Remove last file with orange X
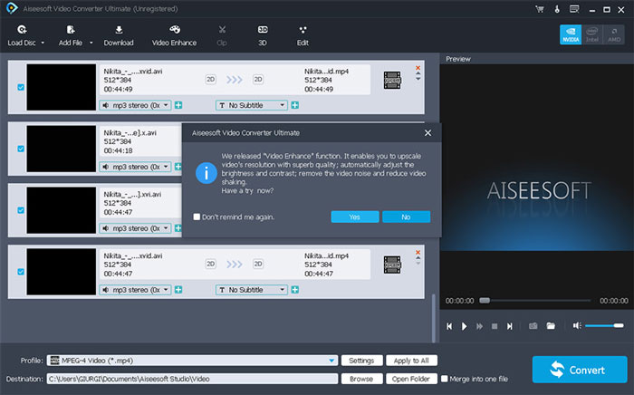 click(x=418, y=252)
